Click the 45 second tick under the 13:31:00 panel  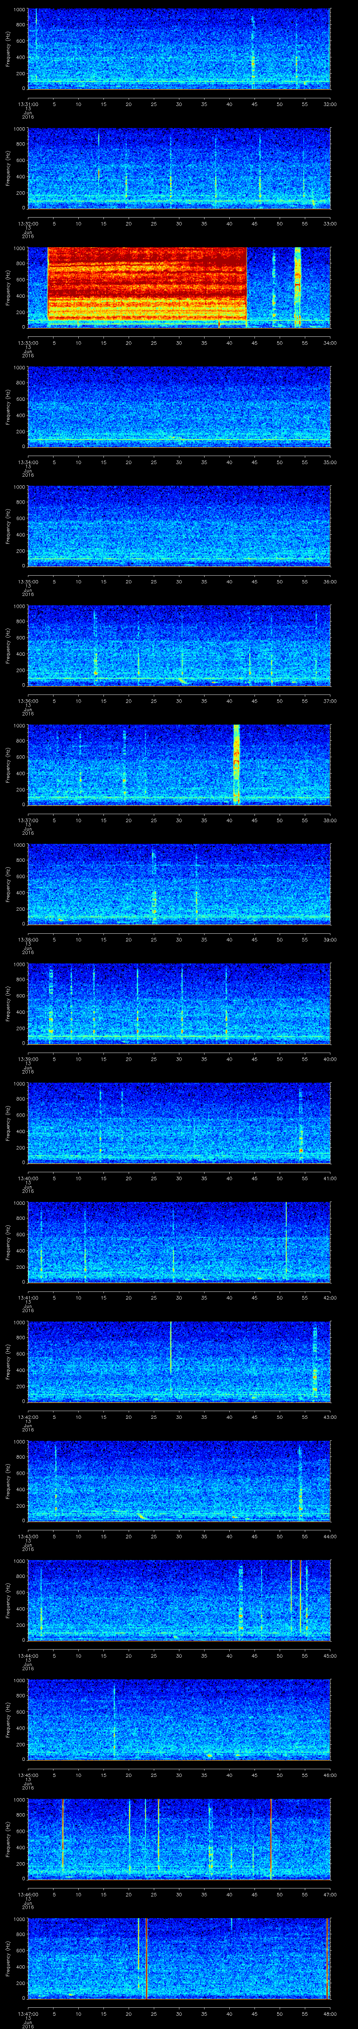click(x=254, y=104)
